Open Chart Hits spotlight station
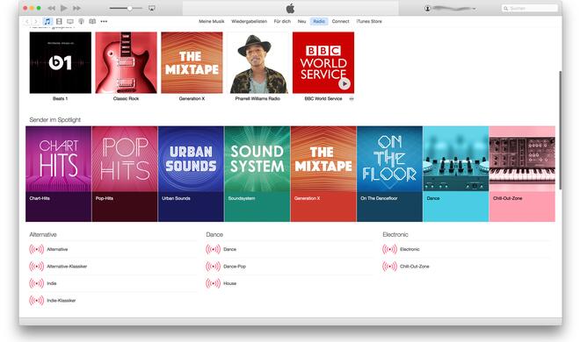The image size is (580, 342). 59,174
